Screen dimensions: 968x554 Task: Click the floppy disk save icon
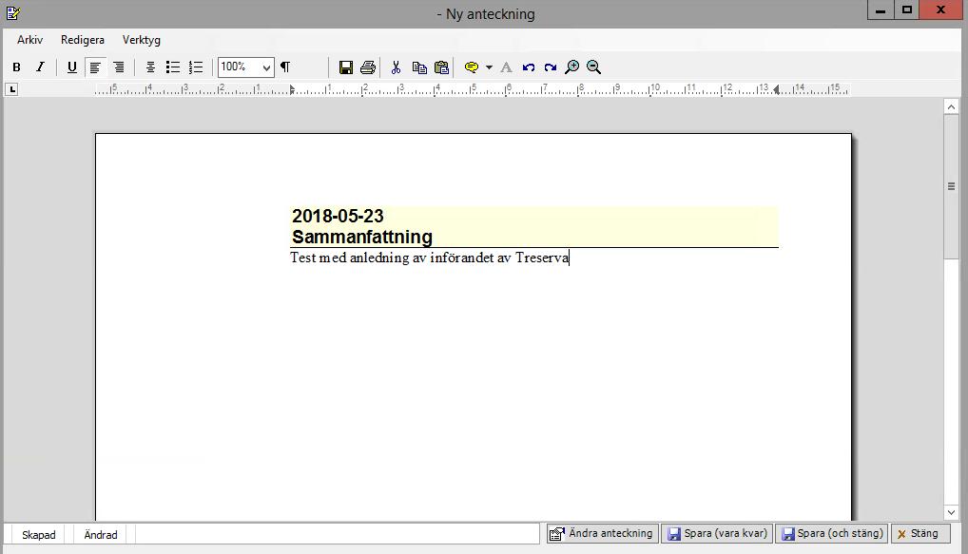pos(346,67)
